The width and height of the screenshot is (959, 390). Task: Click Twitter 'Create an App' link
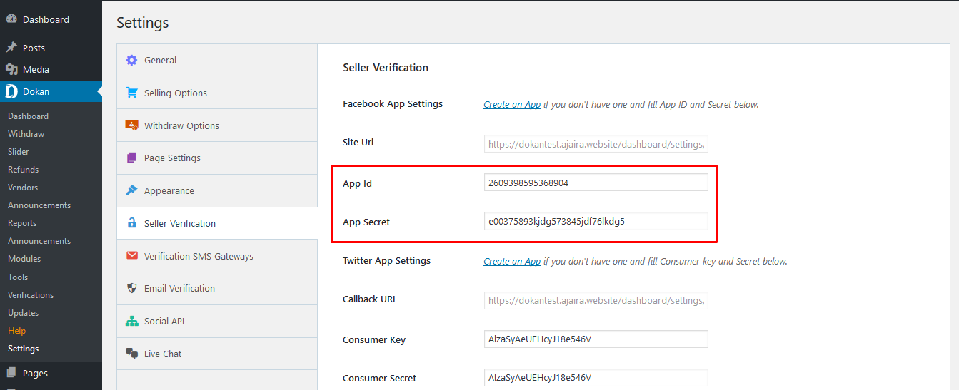pyautogui.click(x=512, y=261)
